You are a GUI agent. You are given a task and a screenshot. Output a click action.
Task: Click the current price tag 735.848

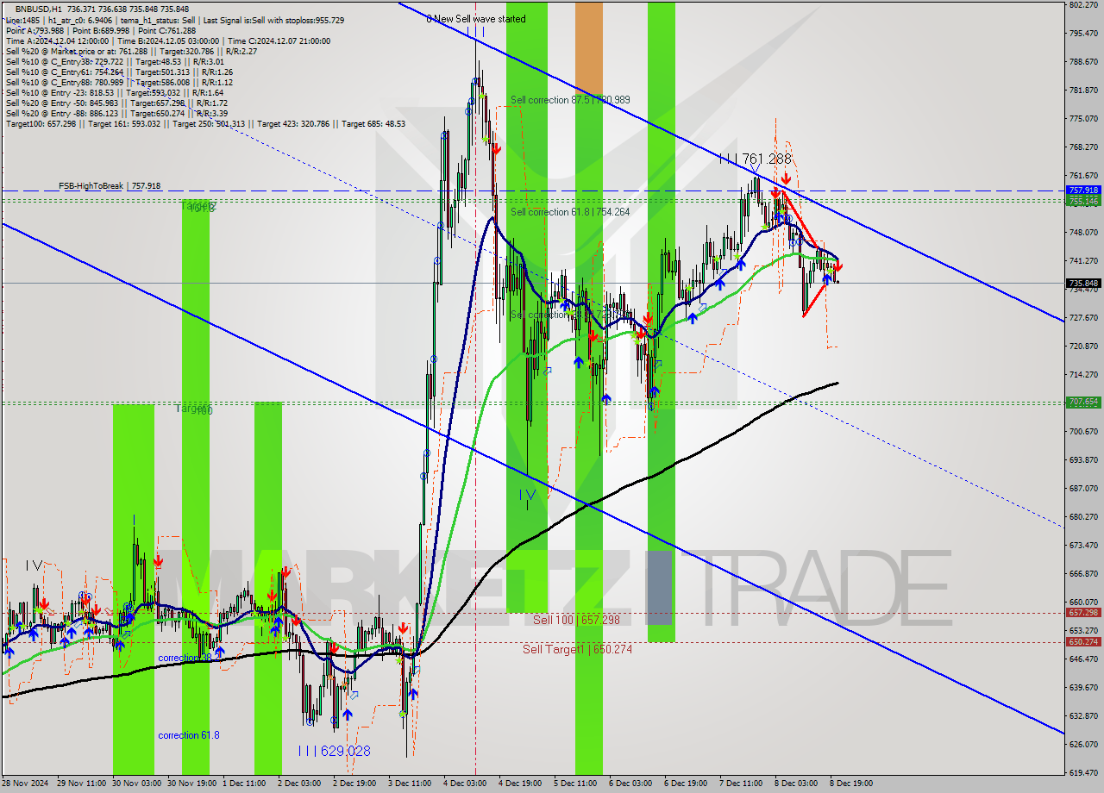(1083, 283)
